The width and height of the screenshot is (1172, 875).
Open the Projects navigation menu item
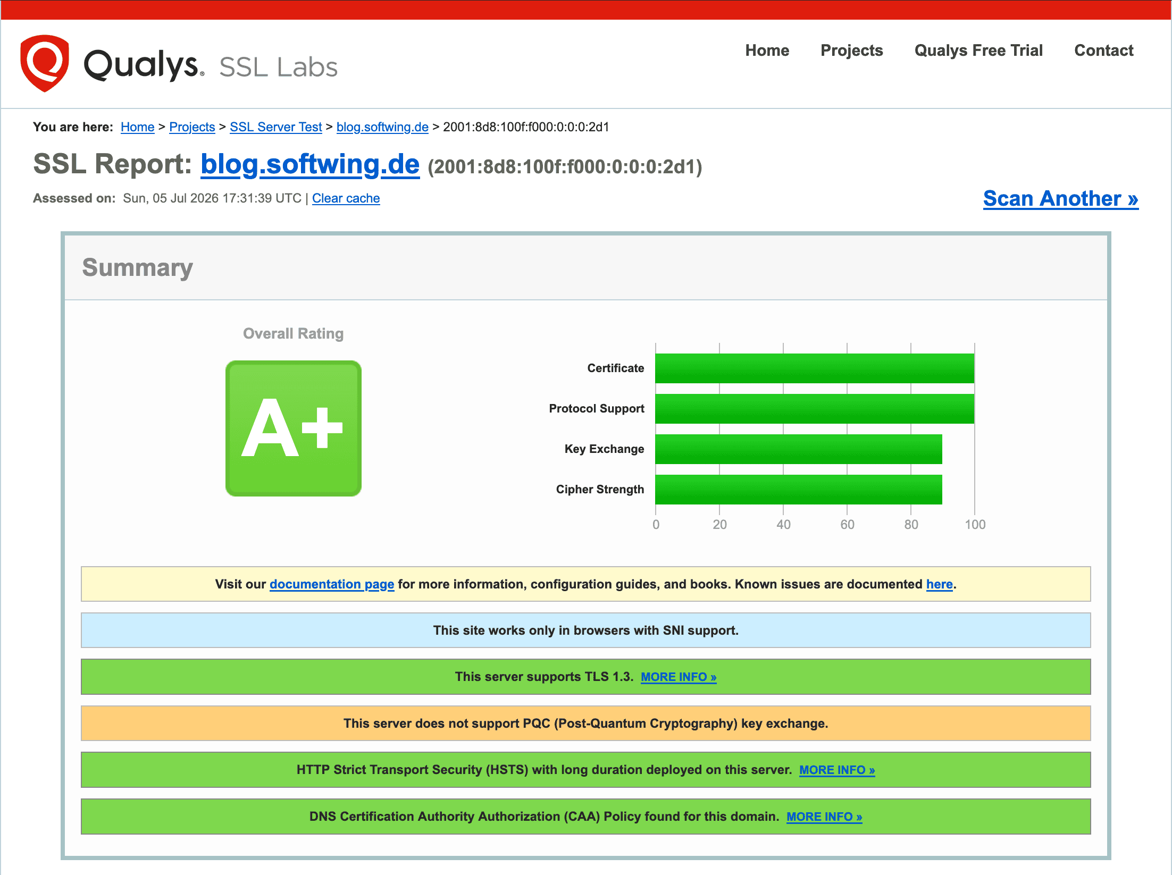[851, 51]
